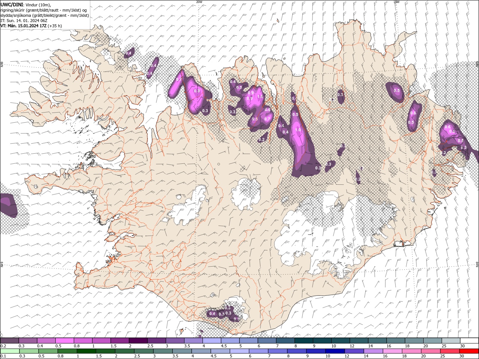Click the 'VT: Mán. 15.01.2024 17Z (+35 h)' line
Viewport: 479px width, 359px height.
point(31,26)
